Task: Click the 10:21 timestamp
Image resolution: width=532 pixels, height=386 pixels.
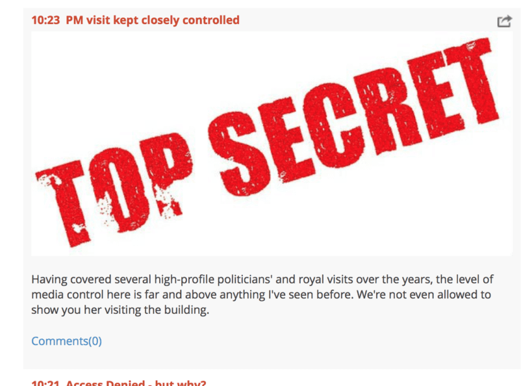Action: [45, 383]
